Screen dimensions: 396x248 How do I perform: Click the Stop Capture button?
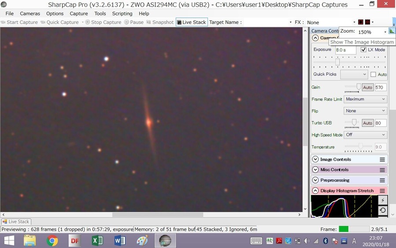tap(103, 22)
